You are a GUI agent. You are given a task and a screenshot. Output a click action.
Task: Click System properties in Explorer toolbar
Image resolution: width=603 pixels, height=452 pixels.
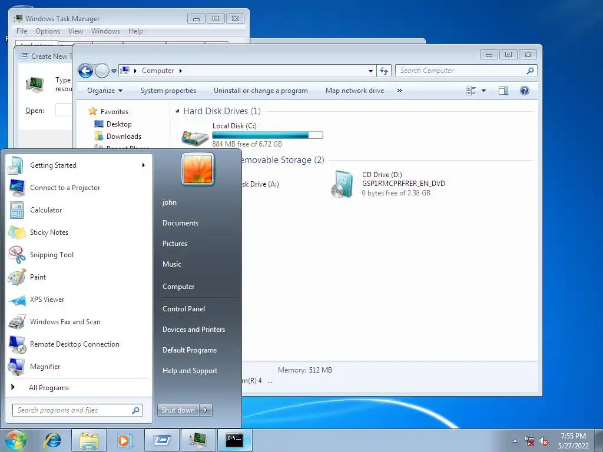168,91
